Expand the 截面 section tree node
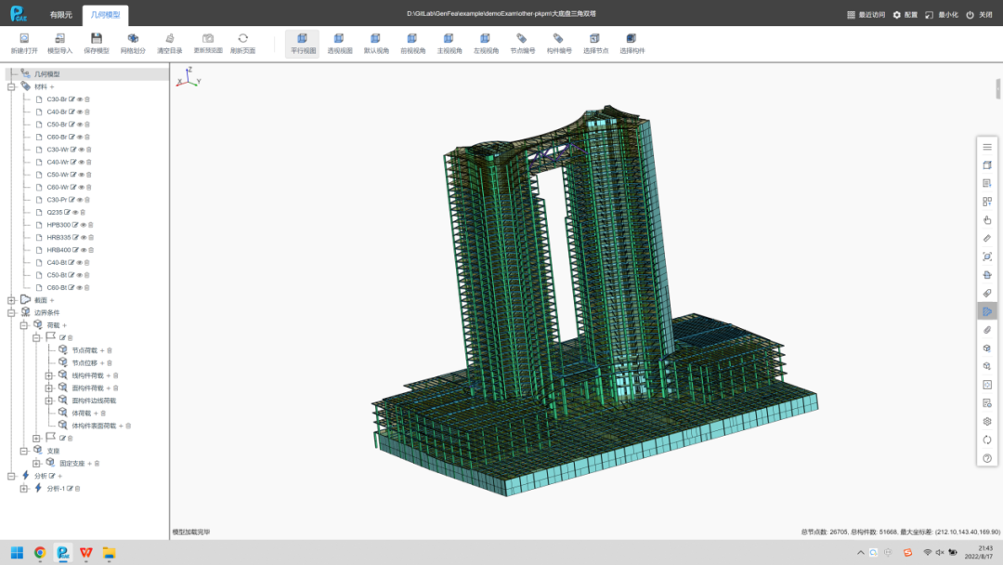Viewport: 1003px width, 565px height. (12, 300)
